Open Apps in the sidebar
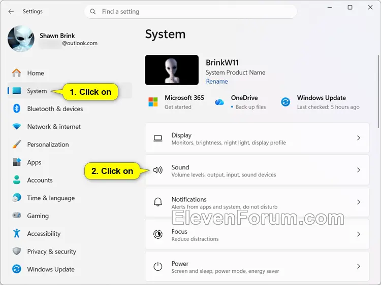Viewport: 381px width, 285px height. point(70,162)
